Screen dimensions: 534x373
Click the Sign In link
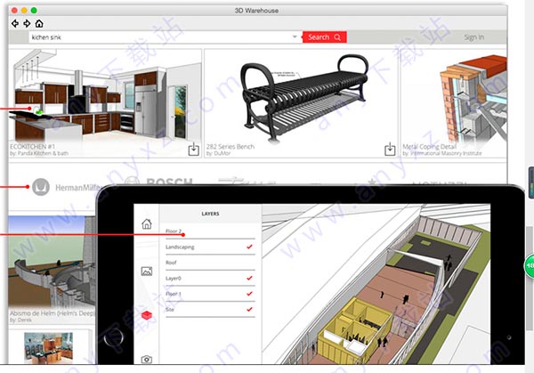(473, 37)
